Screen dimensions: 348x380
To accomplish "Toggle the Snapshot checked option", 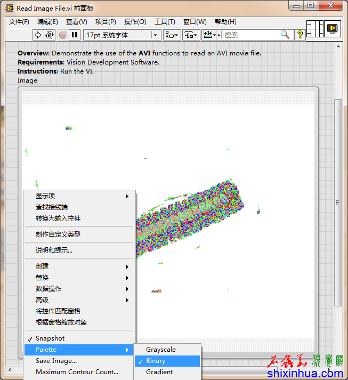I will [x=50, y=338].
